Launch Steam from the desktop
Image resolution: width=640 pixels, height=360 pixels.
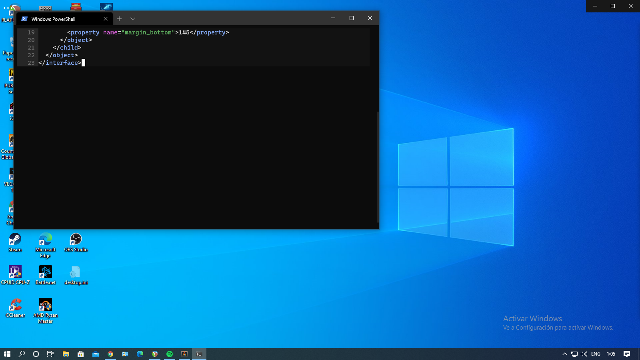pos(15,240)
